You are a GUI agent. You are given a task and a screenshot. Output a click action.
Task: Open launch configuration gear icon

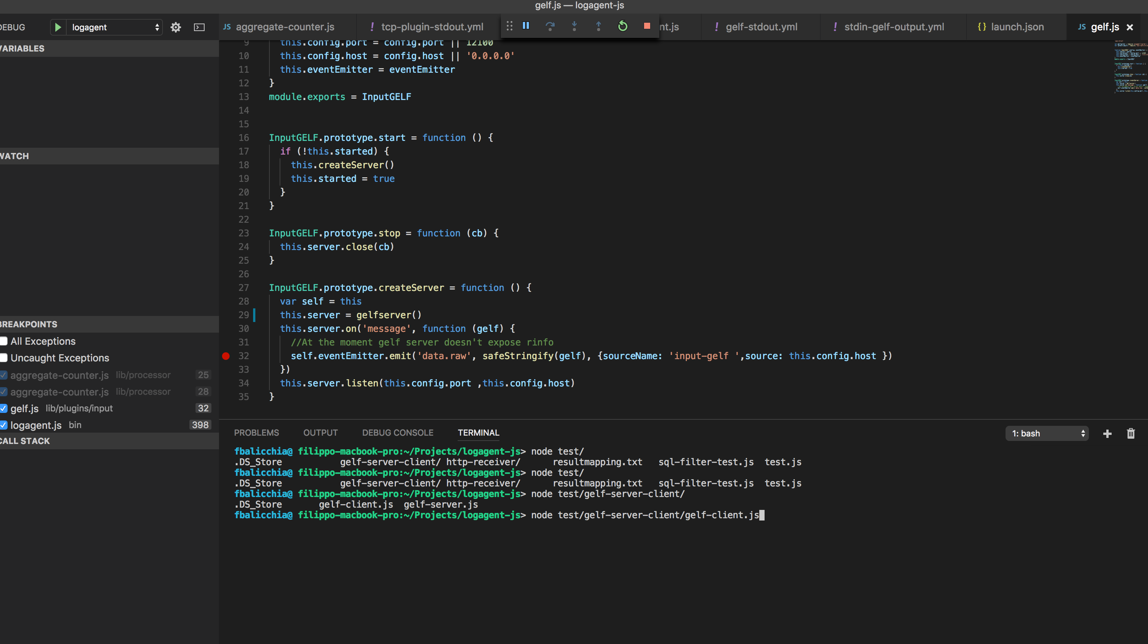click(x=175, y=27)
